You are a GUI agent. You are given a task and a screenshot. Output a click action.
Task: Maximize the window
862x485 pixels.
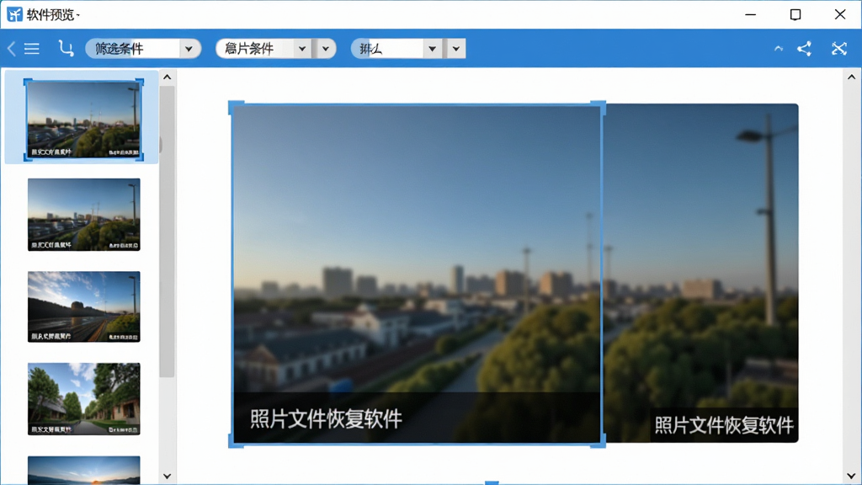795,14
